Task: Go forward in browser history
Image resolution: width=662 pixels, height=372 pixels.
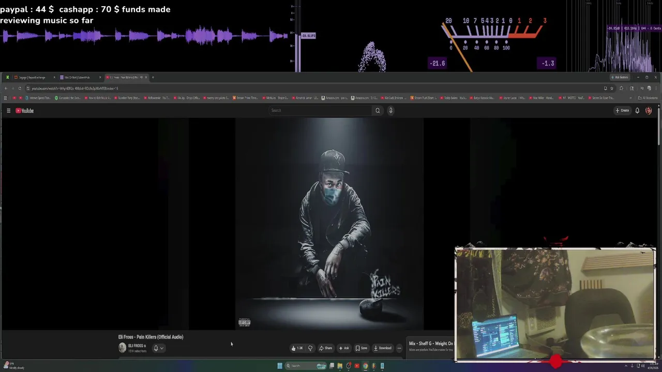Action: pyautogui.click(x=13, y=88)
